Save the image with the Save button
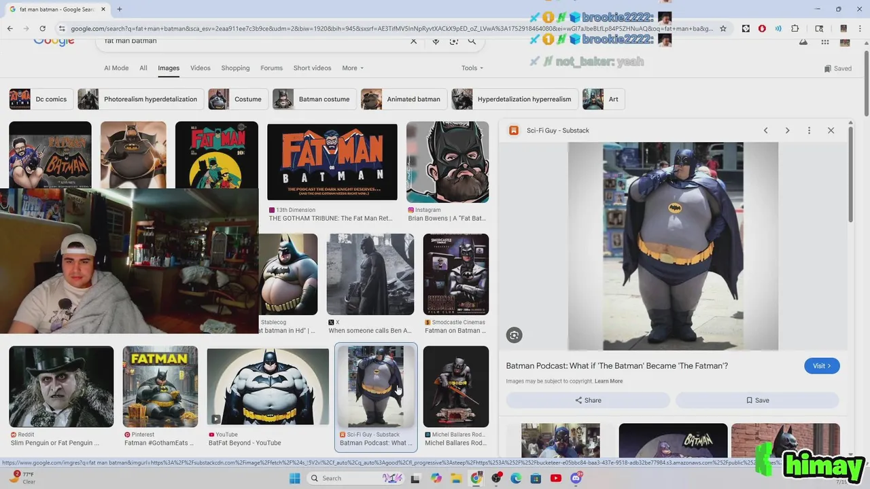This screenshot has height=489, width=870. (x=757, y=400)
